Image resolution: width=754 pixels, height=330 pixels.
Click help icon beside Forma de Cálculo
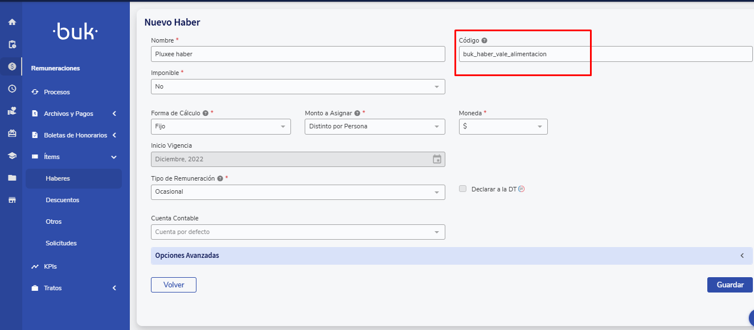coord(205,113)
